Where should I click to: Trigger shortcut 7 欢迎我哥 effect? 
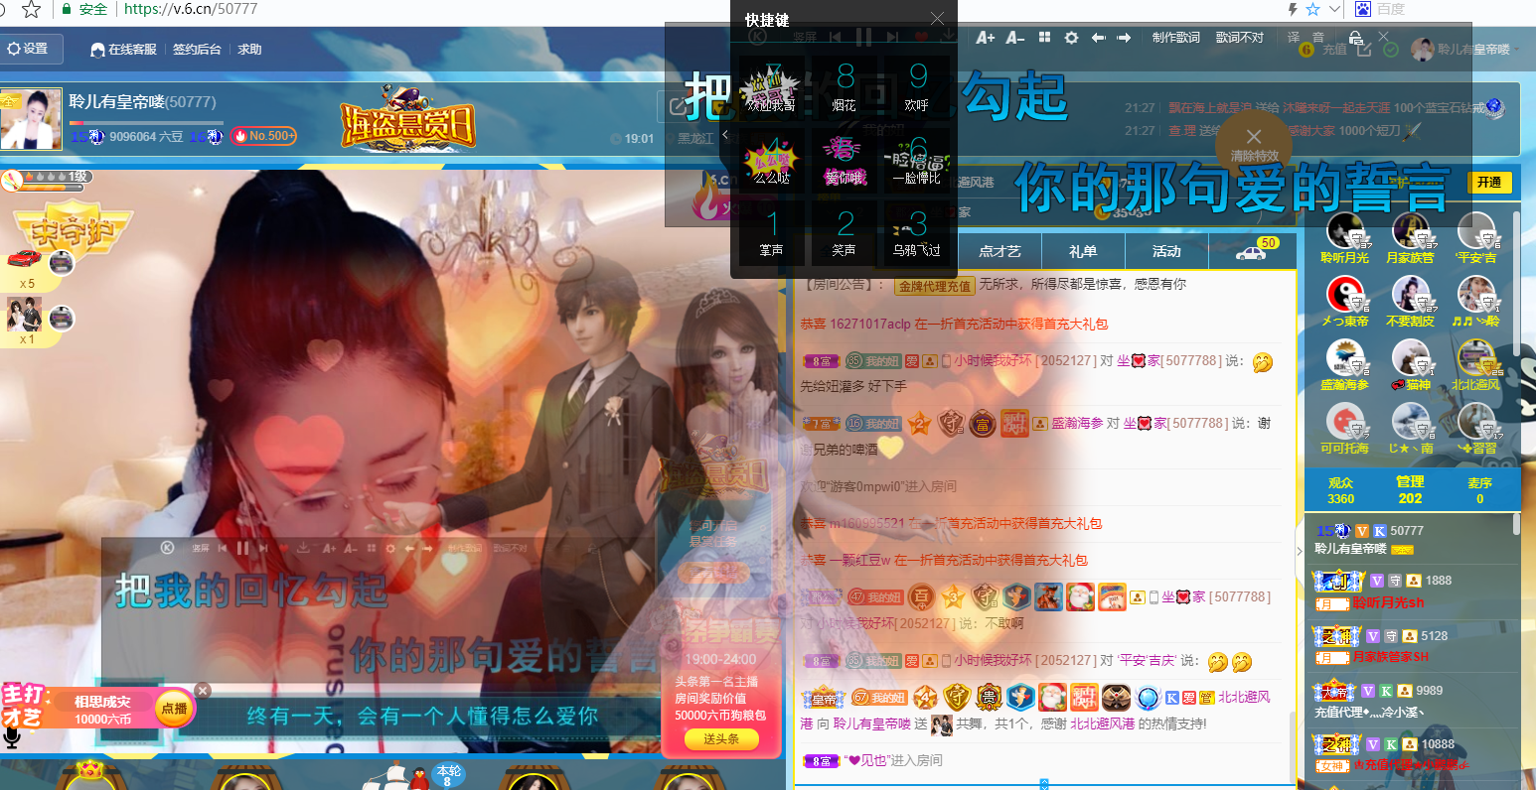(771, 86)
